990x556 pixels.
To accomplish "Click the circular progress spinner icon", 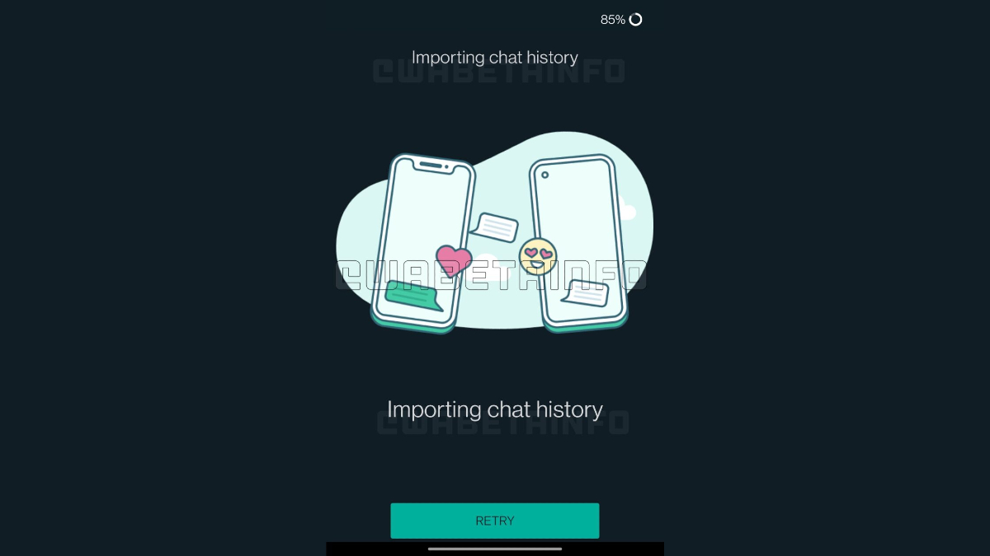I will tap(635, 20).
